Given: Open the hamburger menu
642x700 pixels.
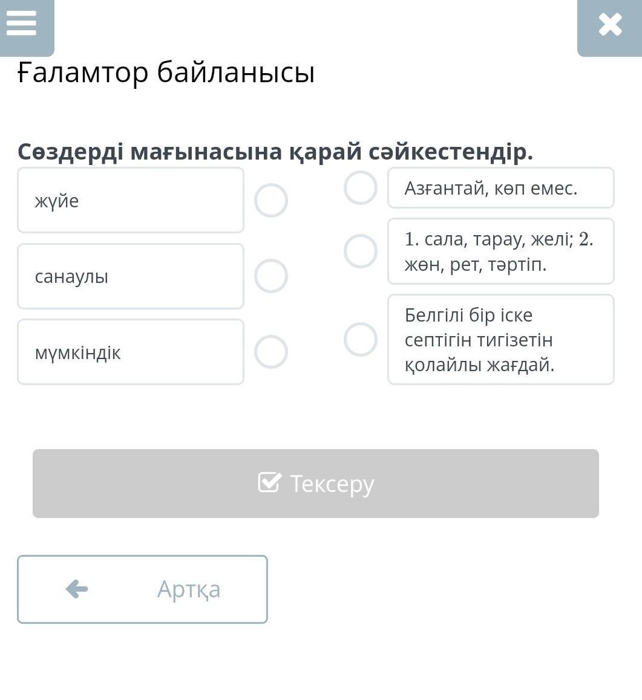Looking at the screenshot, I should pyautogui.click(x=22, y=24).
